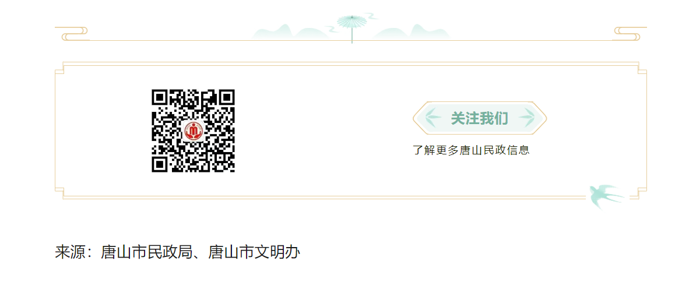Click the 了解更多唐山民政信息 text
675x289 pixels.
(471, 150)
